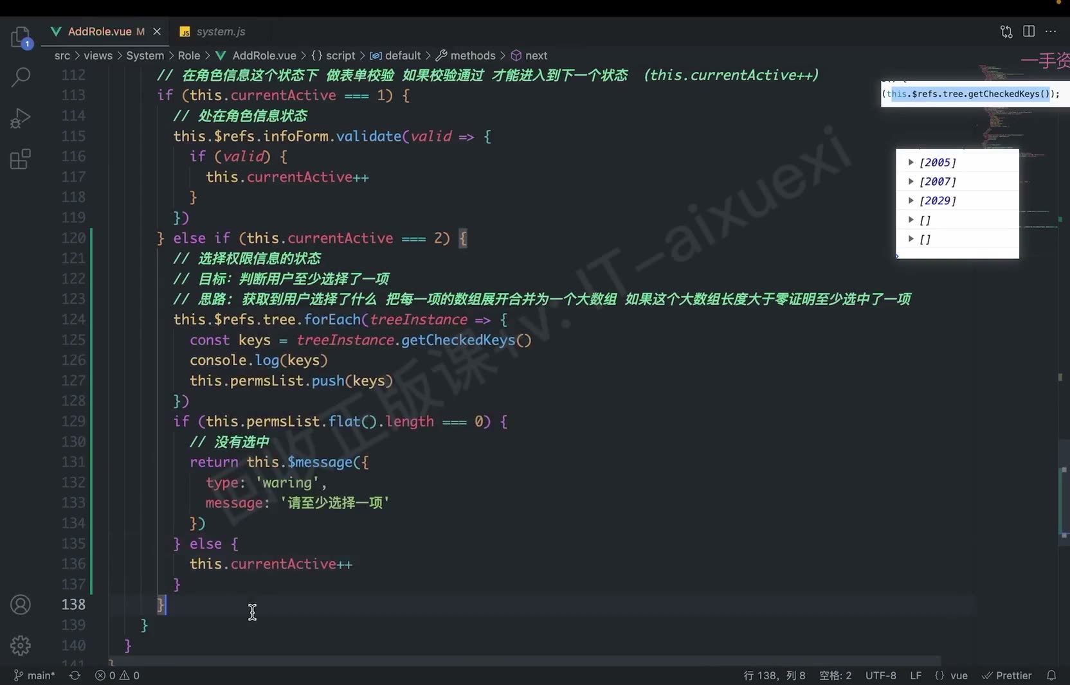The width and height of the screenshot is (1070, 685).
Task: Click the 'waring' string on line 132
Action: click(287, 483)
